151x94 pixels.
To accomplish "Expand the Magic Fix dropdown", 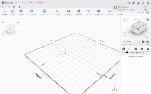I will click(x=99, y=12).
